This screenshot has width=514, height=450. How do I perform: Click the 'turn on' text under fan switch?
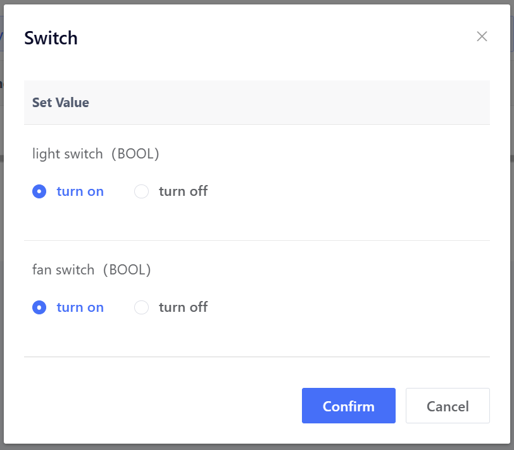point(80,307)
